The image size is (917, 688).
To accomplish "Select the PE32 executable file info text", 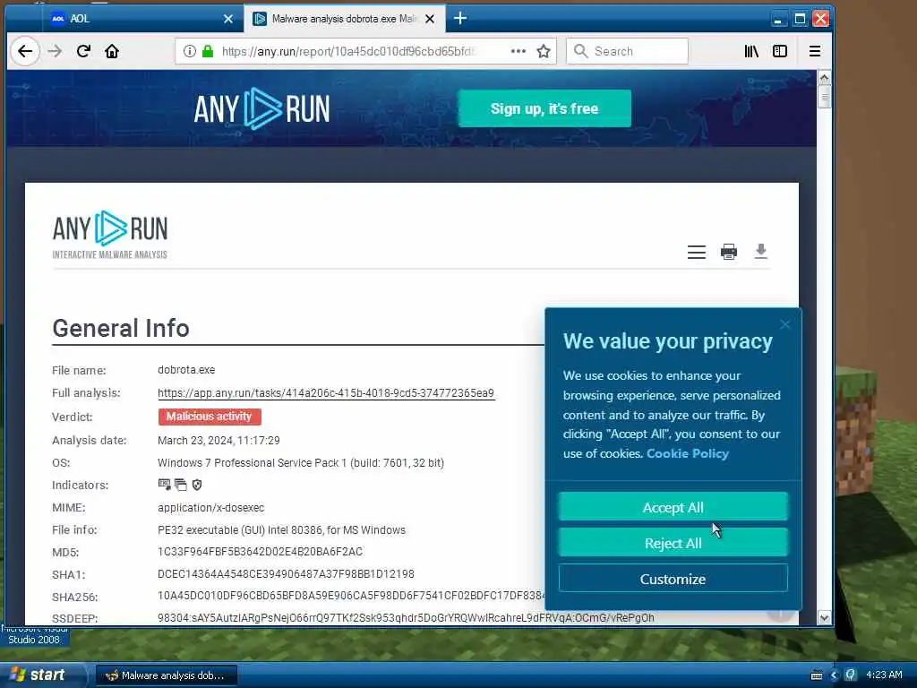I will click(281, 530).
